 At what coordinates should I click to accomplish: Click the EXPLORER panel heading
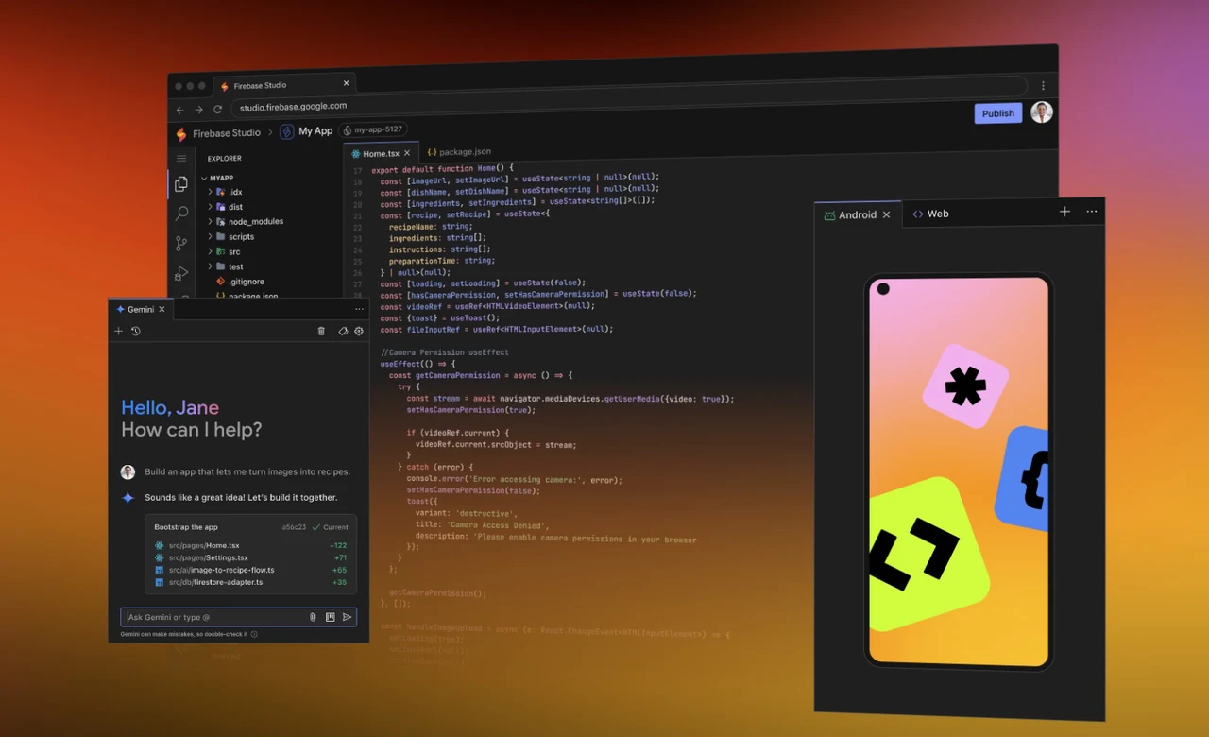225,159
